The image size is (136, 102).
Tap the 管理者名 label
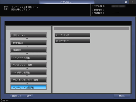click(98, 10)
